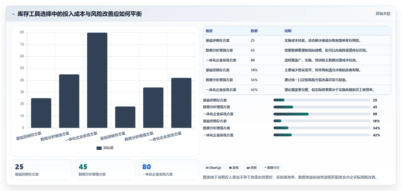Click the table cell 理论覆盖更完整，但实际效果取决于实施质量和员工使用率。
Image resolution: width=402 pixels, height=191 pixels.
pos(329,90)
